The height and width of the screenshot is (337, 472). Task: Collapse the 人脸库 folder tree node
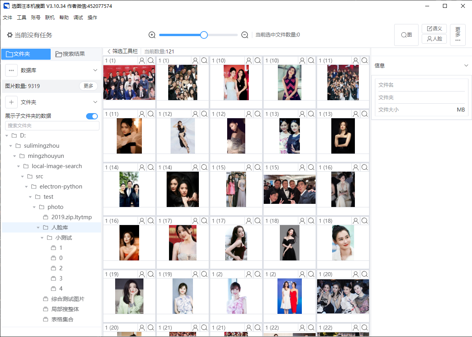tap(38, 227)
